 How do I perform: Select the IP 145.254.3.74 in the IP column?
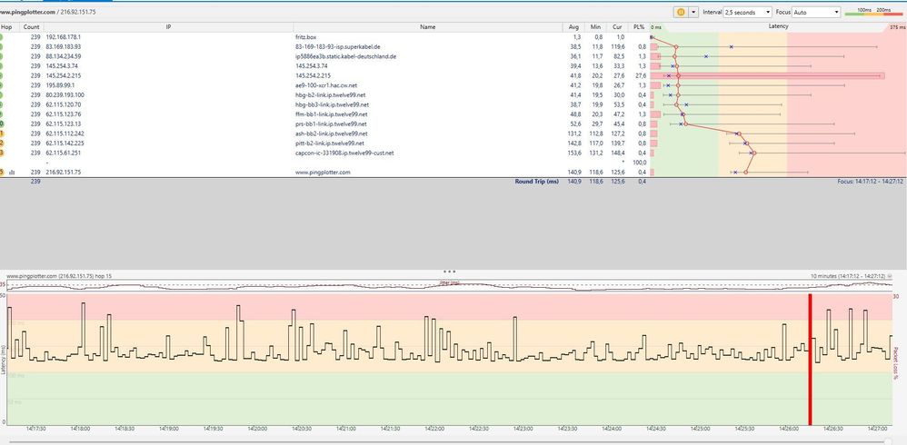[61, 66]
